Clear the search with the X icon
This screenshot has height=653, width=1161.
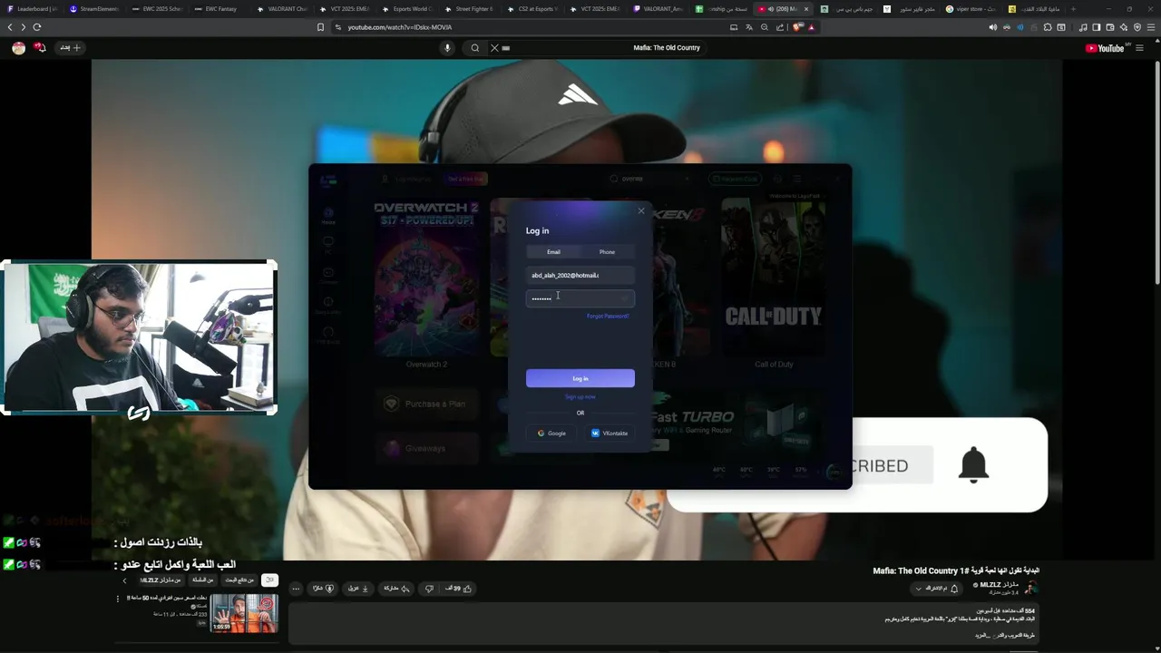(x=494, y=48)
